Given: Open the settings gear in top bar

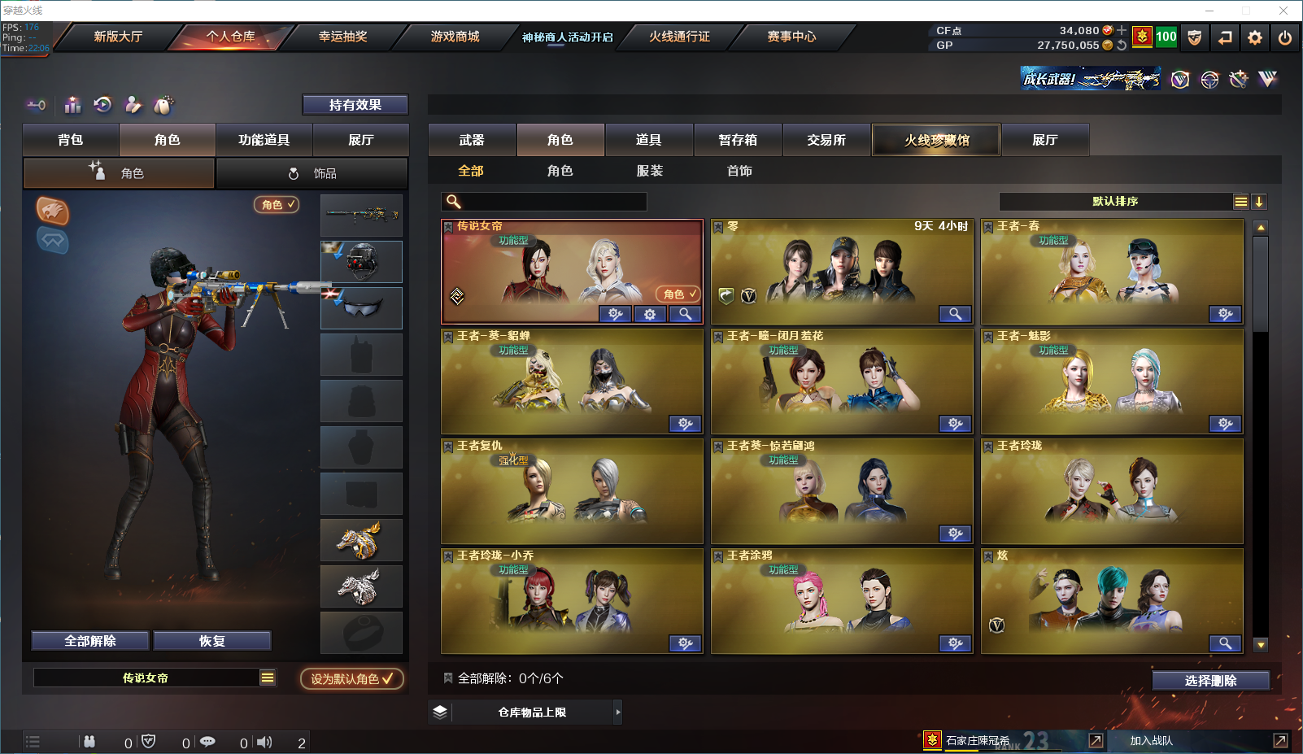Looking at the screenshot, I should tap(1255, 37).
